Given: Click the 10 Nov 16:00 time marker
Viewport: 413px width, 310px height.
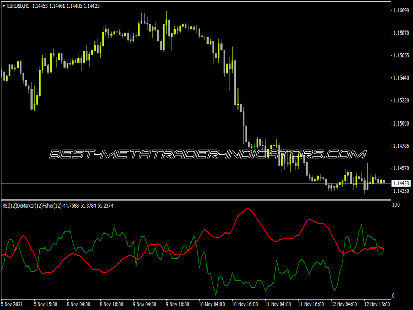Looking at the screenshot, I should [x=245, y=304].
